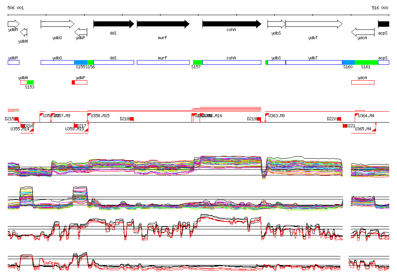
Task: Click the '506 001' start coordinate
Action: pyautogui.click(x=16, y=8)
